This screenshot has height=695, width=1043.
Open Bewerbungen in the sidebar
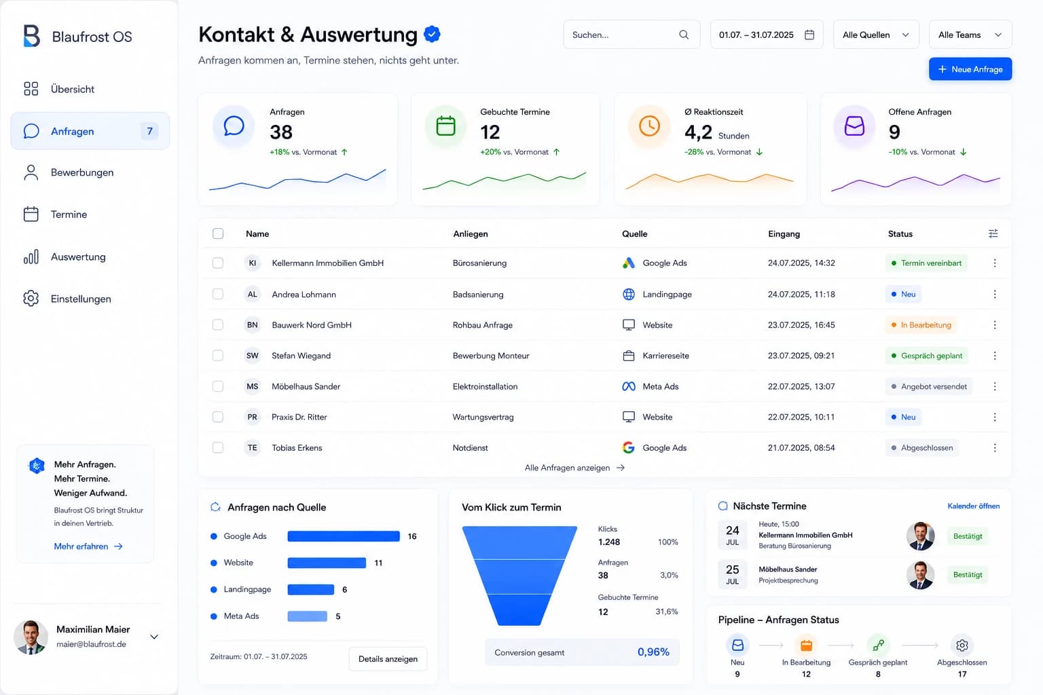click(90, 172)
